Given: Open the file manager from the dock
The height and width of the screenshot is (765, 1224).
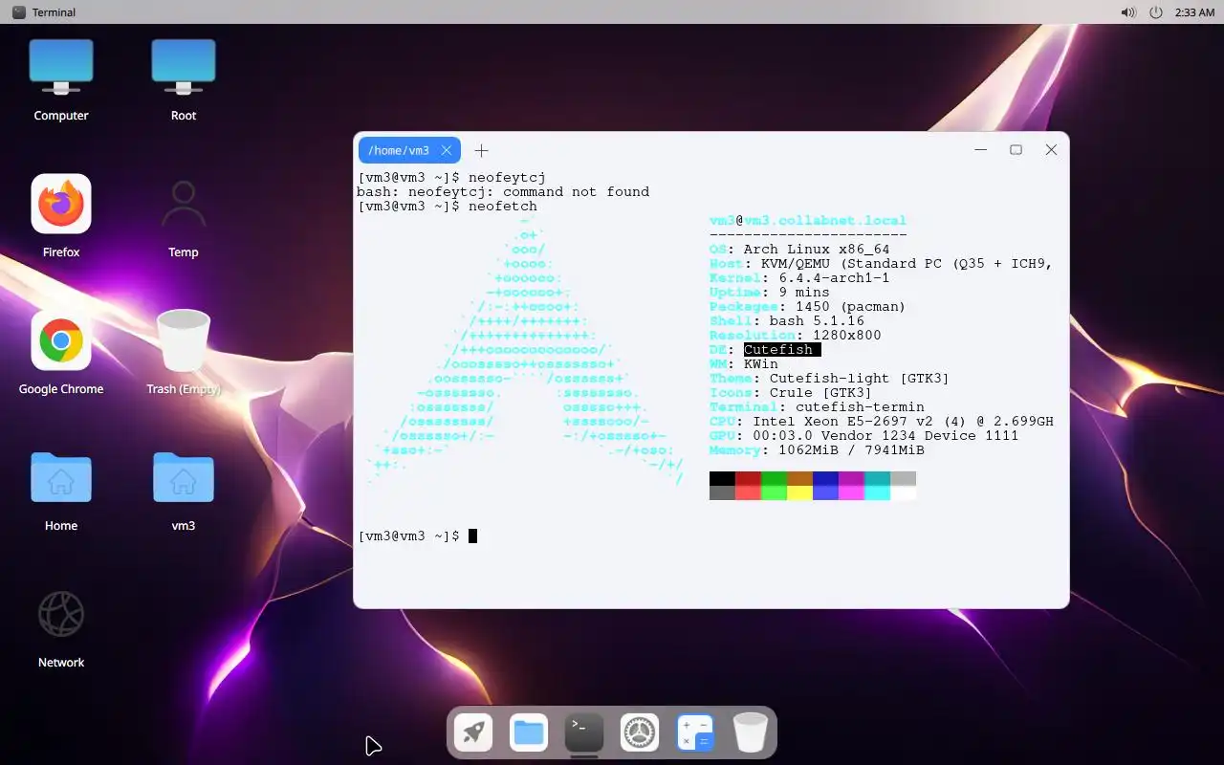Looking at the screenshot, I should click(x=529, y=733).
